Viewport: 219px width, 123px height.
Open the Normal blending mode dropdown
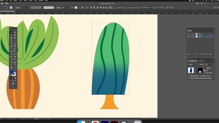(193, 64)
